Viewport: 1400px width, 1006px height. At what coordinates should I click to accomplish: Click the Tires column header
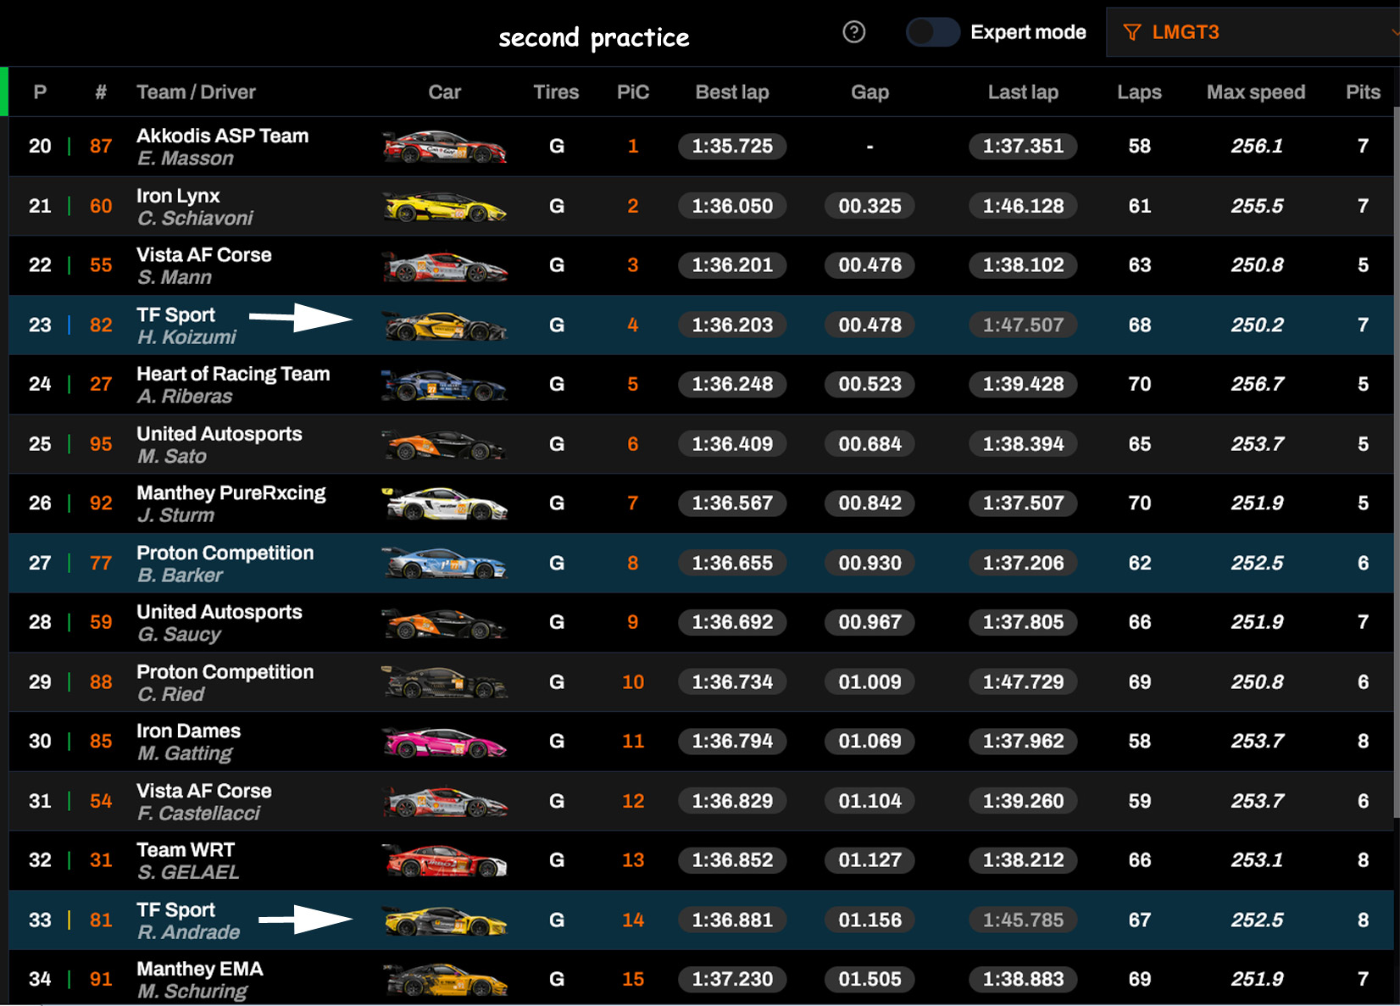tap(556, 92)
